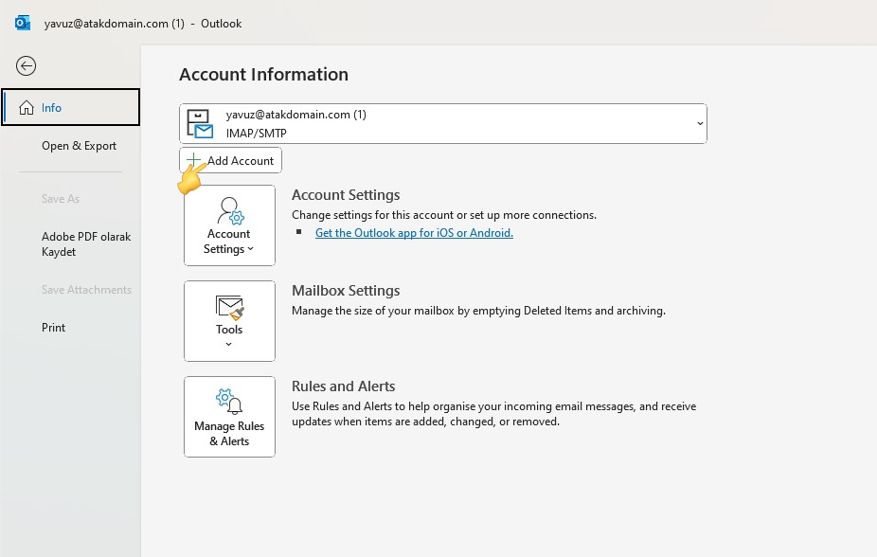Click the Home icon beside Info
Screen dimensions: 877x557
(x=28, y=107)
